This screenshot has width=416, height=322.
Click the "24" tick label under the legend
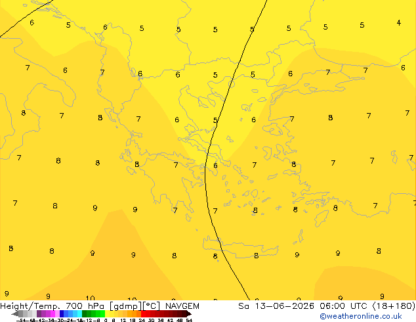(x=142, y=320)
